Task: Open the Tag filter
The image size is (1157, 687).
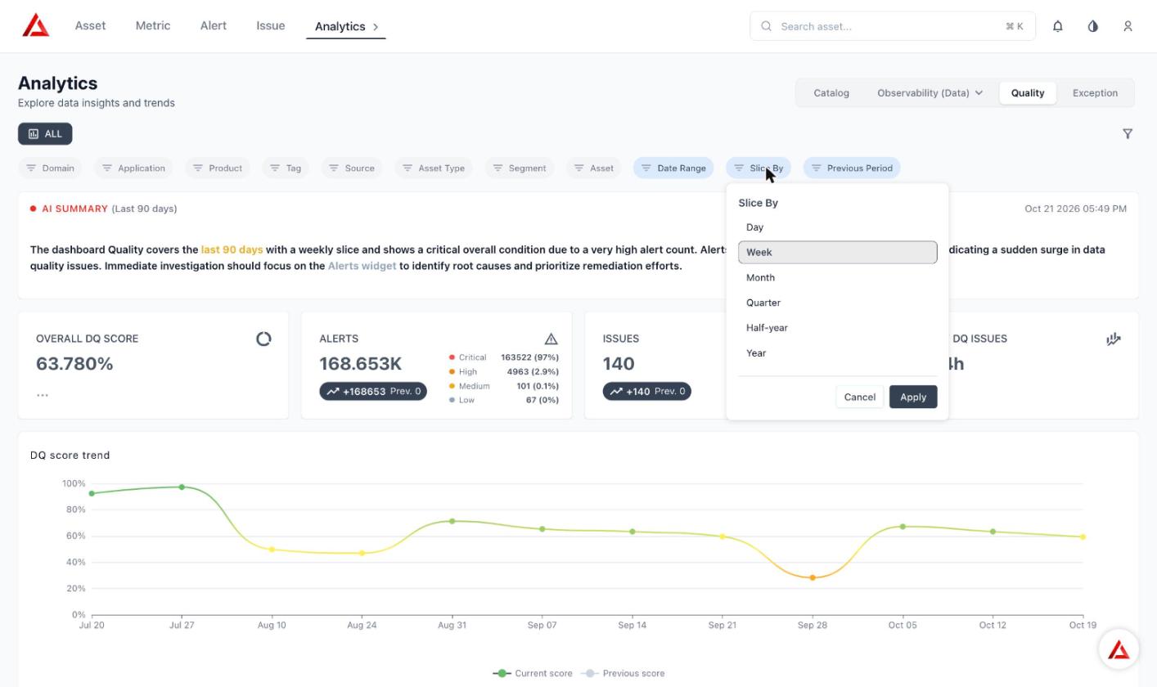Action: (x=286, y=168)
